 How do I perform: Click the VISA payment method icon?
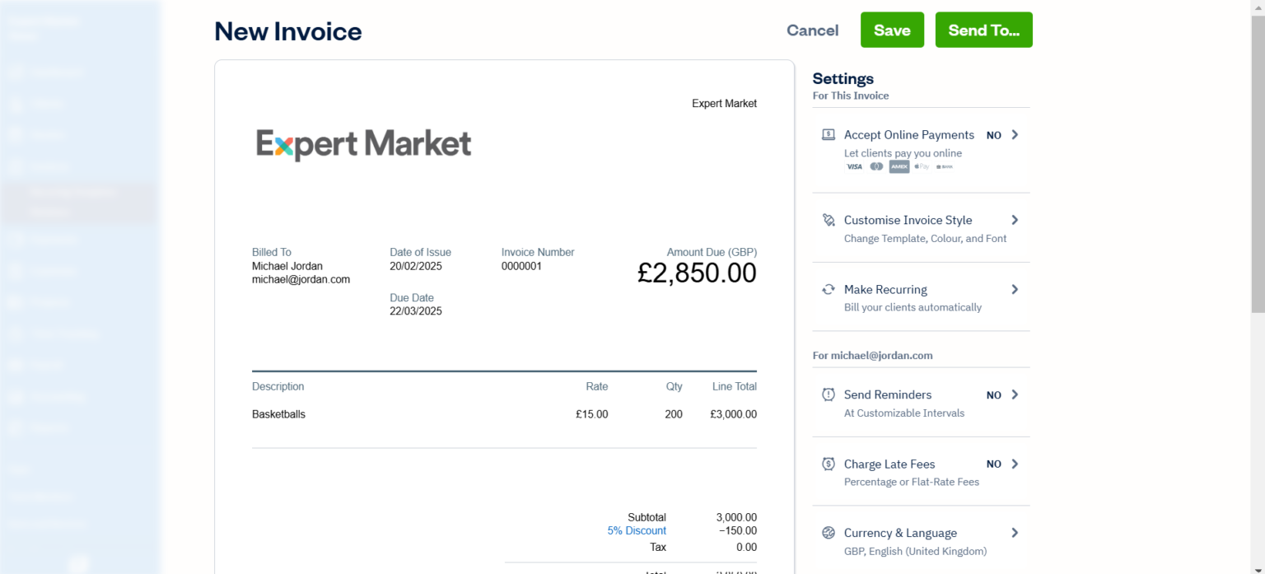(854, 166)
